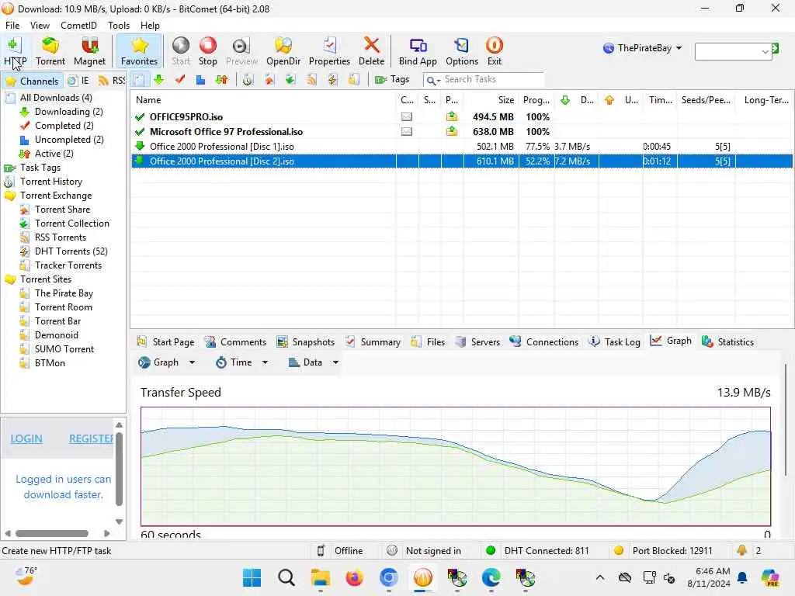Open DHT Torrents (52) in sidebar
795x596 pixels.
(71, 251)
